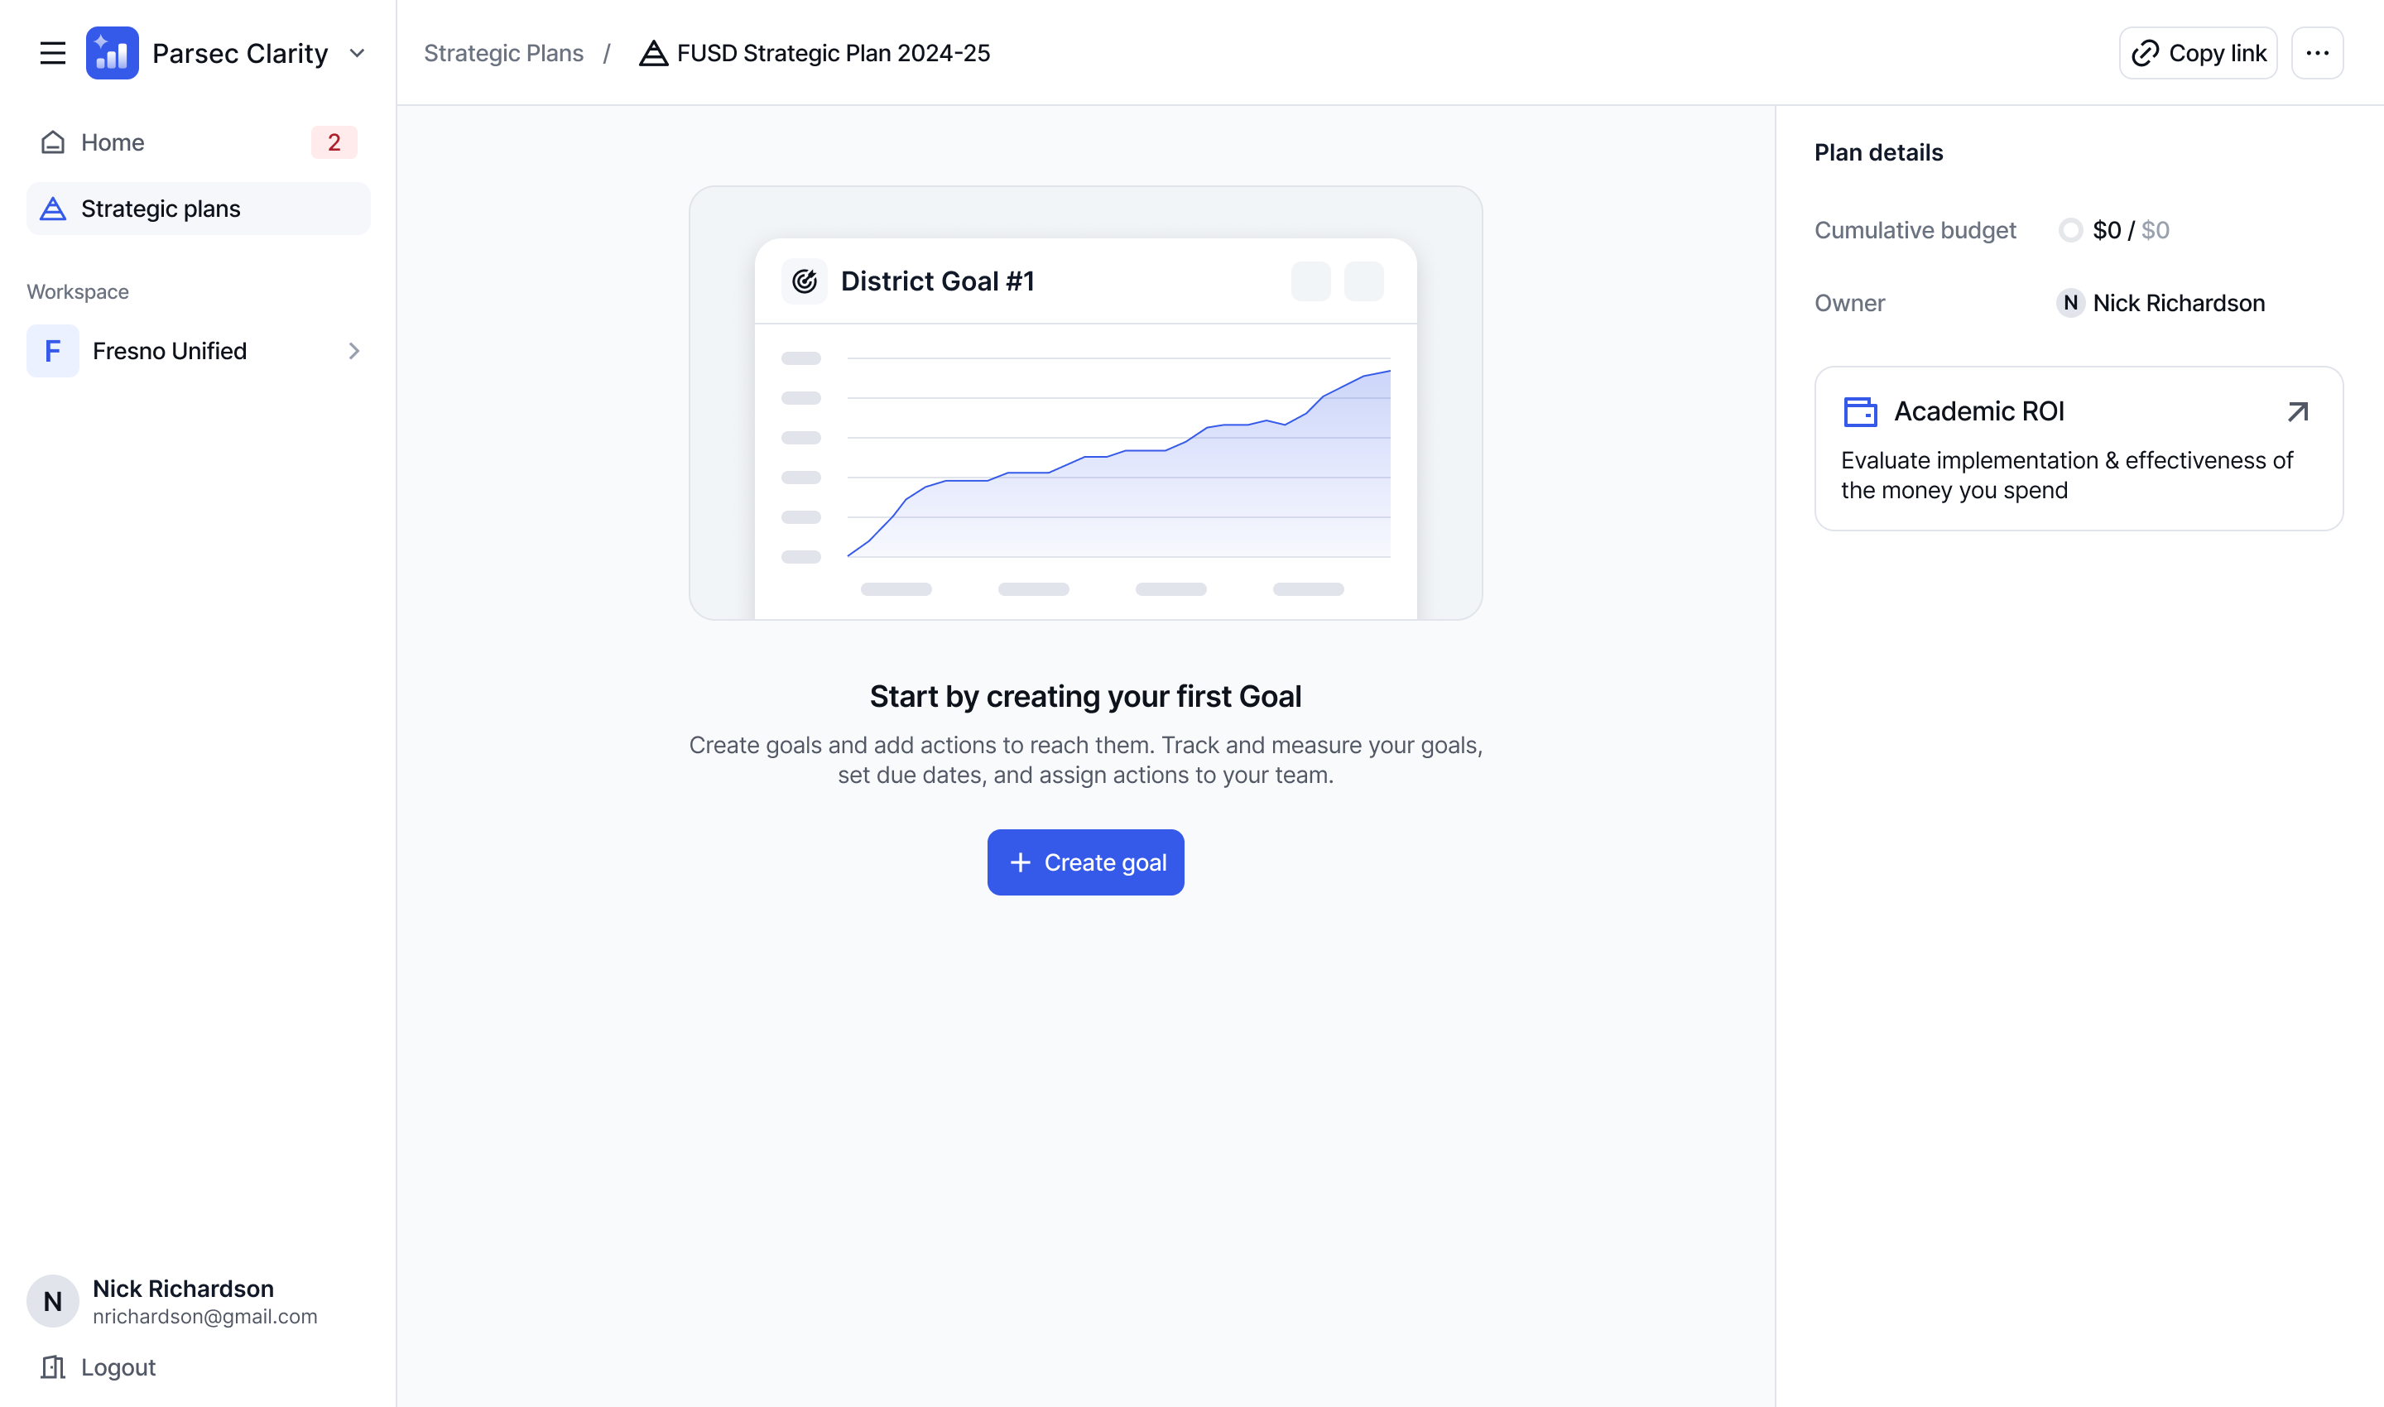Open the Nick Richardson owner selector

(x=2162, y=304)
